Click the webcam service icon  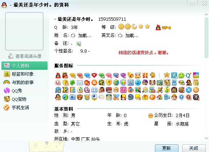click(94, 97)
